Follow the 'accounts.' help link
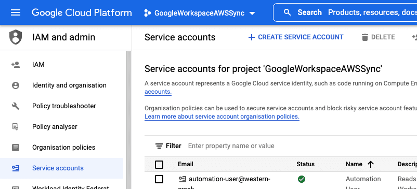The width and height of the screenshot is (417, 189). (x=158, y=92)
